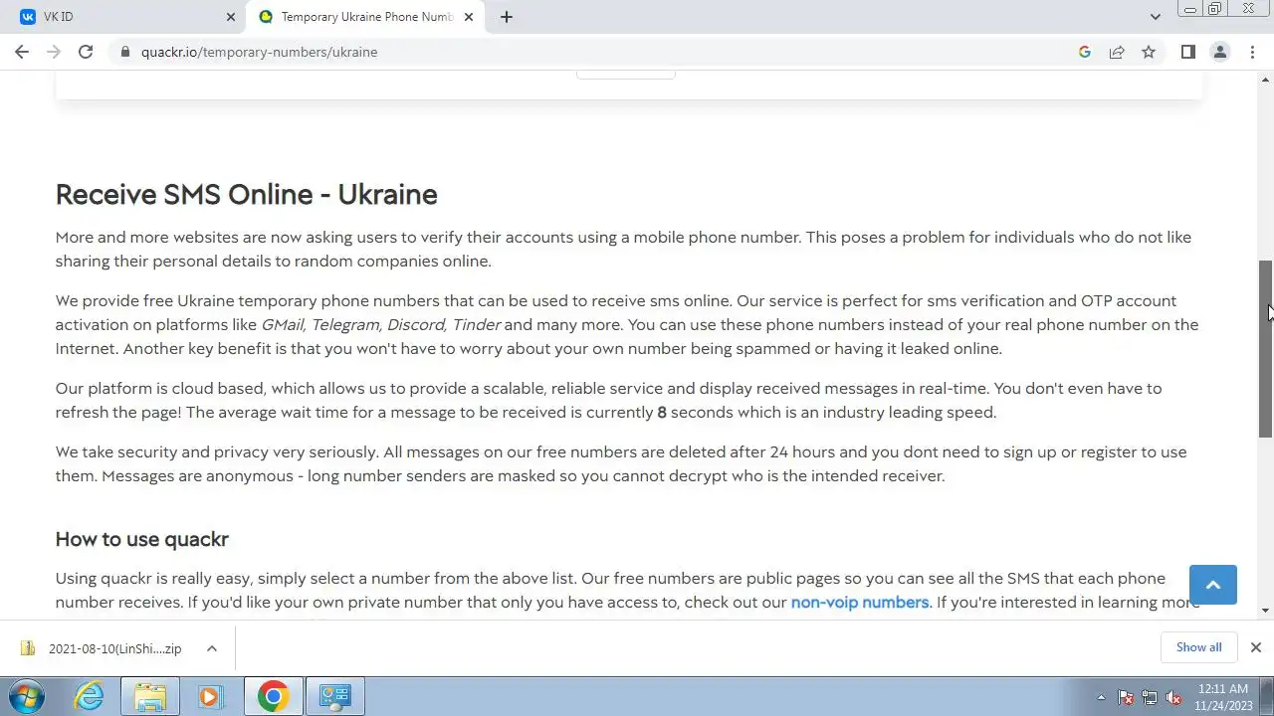Open options for the downloaded zip file
This screenshot has width=1274, height=716.
click(212, 648)
